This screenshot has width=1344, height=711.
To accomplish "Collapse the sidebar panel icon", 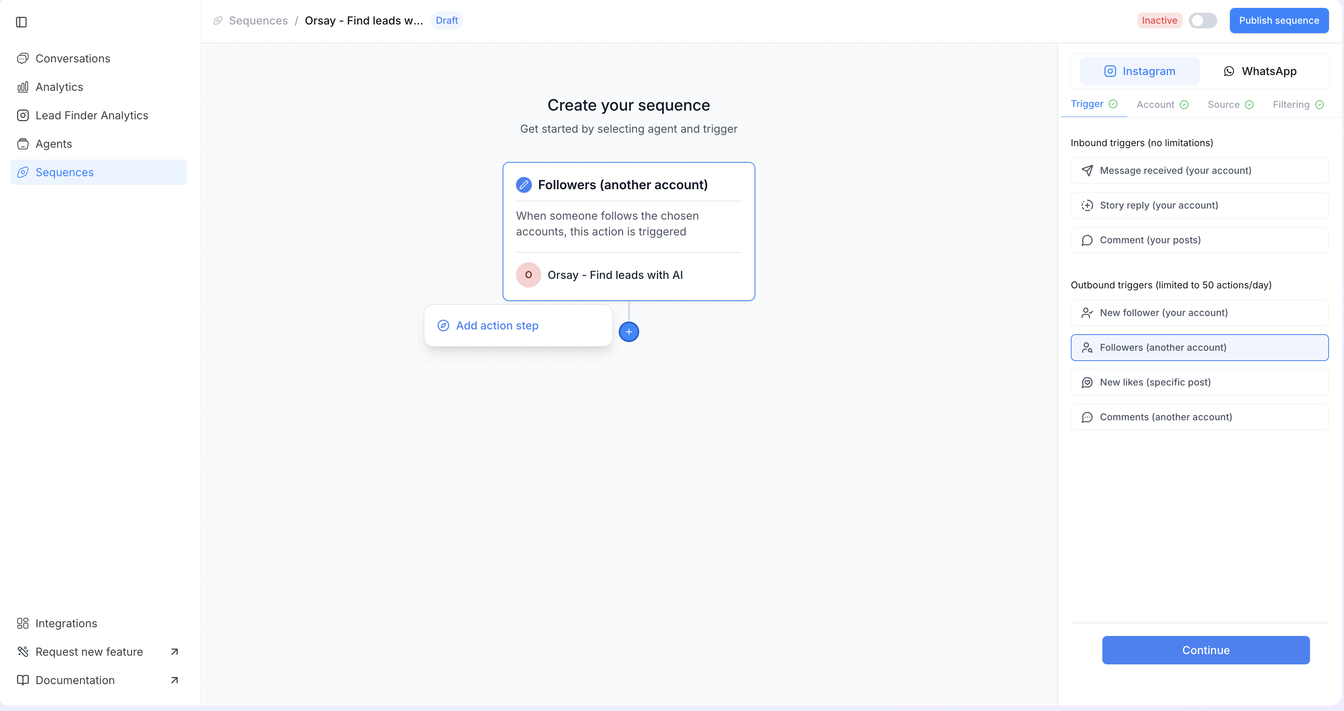I will 21,22.
